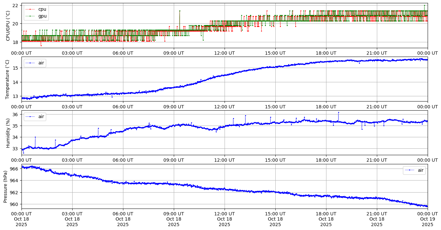The height and width of the screenshot is (230, 441).
Task: Click the highest humidity spike above 36%
Action: pyautogui.click(x=338, y=112)
